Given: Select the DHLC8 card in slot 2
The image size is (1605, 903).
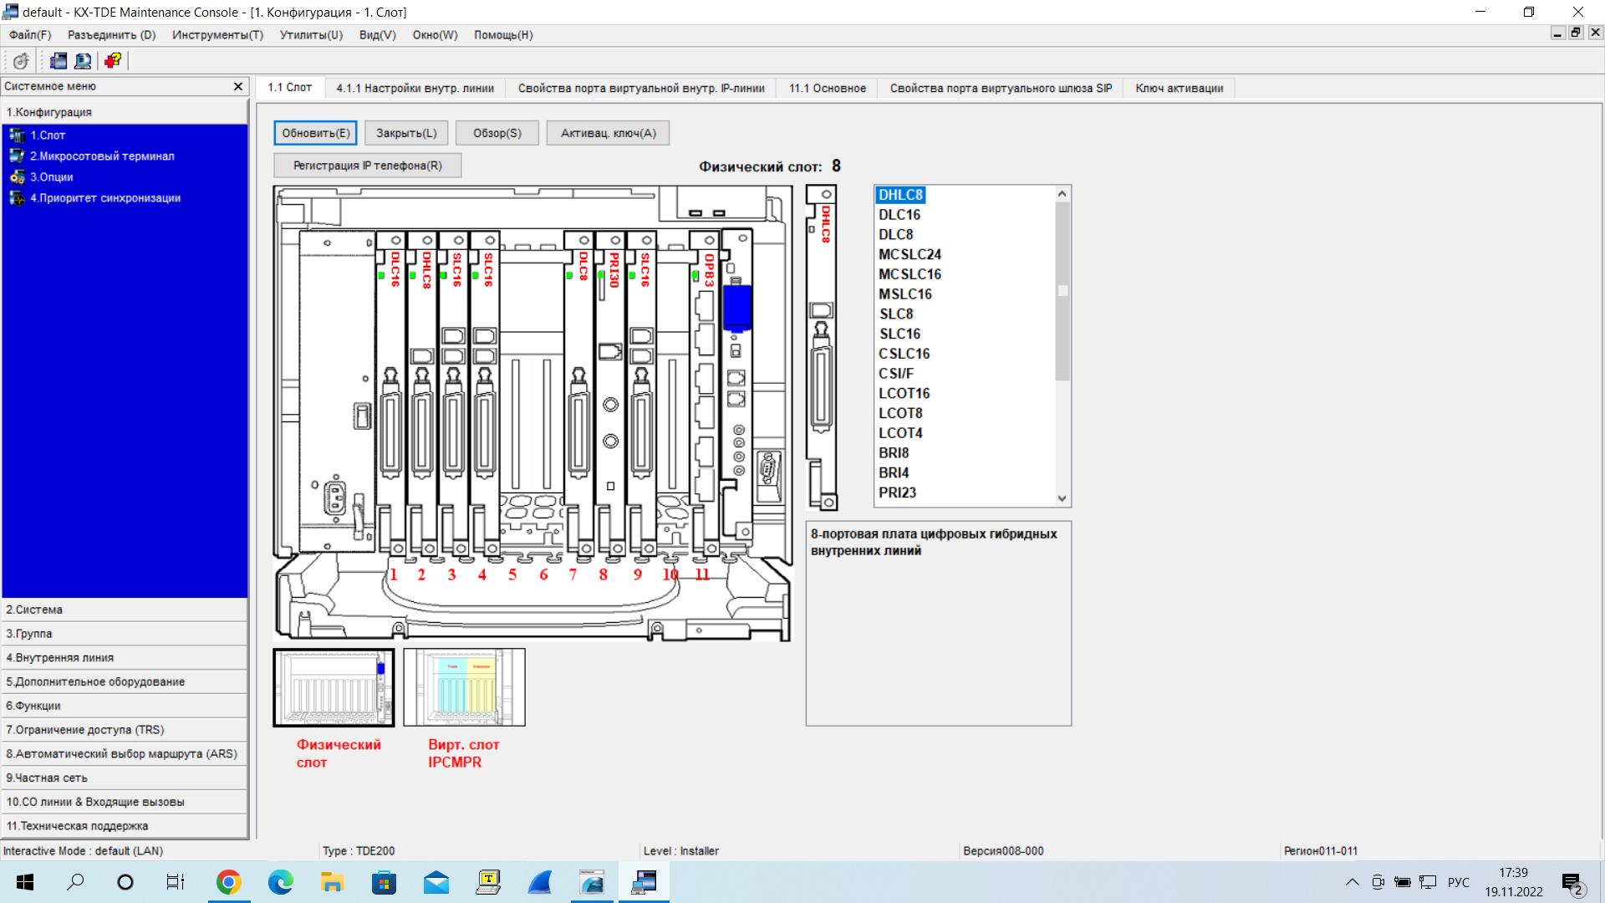Looking at the screenshot, I should (x=421, y=393).
